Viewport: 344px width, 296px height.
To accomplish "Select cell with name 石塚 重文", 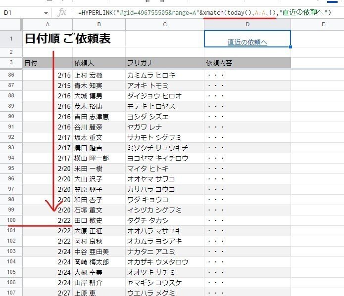I will point(99,210).
